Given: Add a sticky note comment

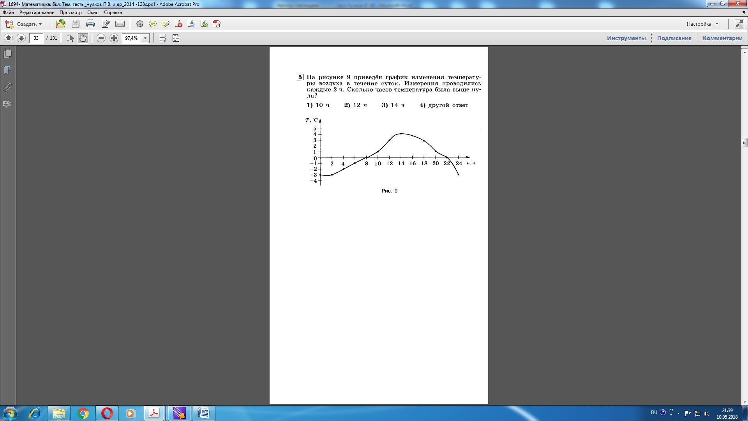Looking at the screenshot, I should [153, 24].
